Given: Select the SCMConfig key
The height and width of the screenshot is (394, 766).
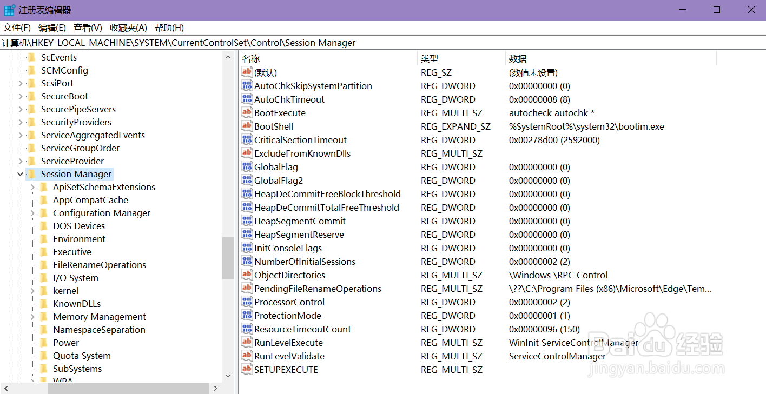Looking at the screenshot, I should (x=64, y=70).
